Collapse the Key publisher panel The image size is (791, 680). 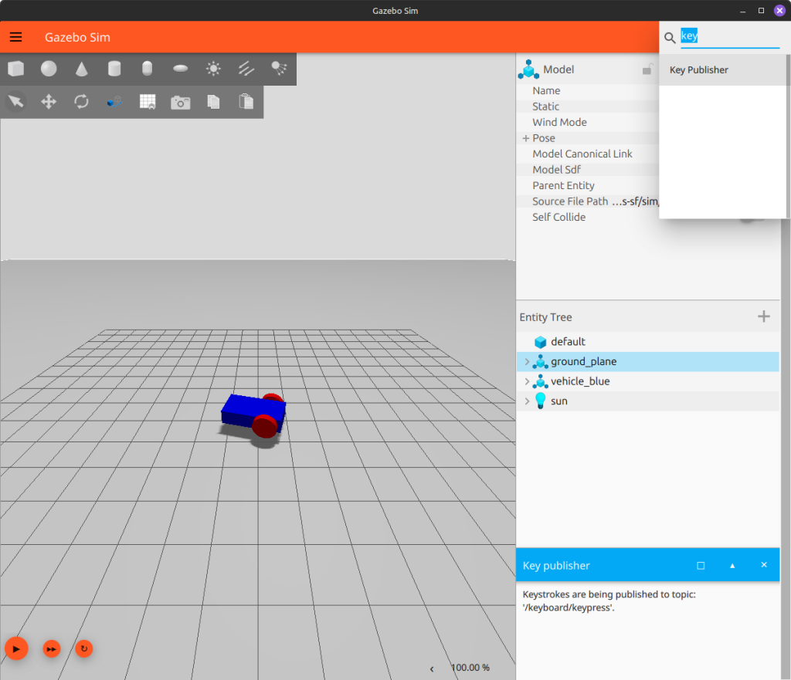point(732,566)
